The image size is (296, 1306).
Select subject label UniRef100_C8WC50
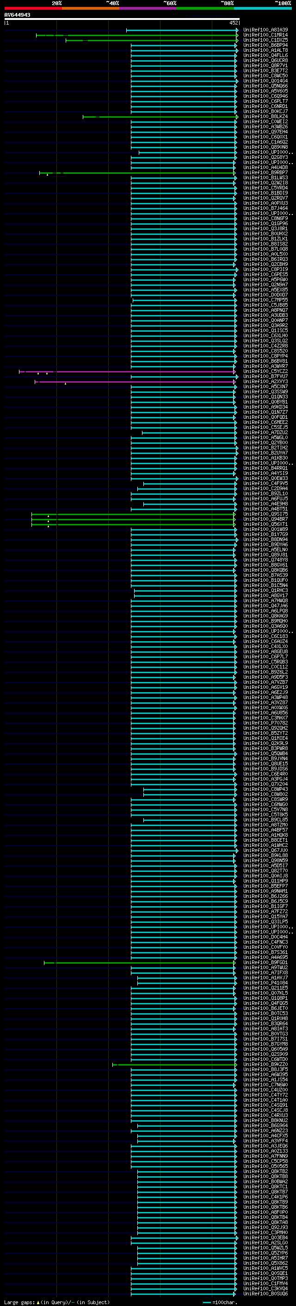coord(265,76)
